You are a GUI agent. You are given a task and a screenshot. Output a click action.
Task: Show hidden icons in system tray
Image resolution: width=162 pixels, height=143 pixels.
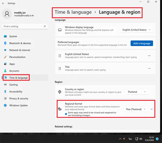(x=120, y=139)
